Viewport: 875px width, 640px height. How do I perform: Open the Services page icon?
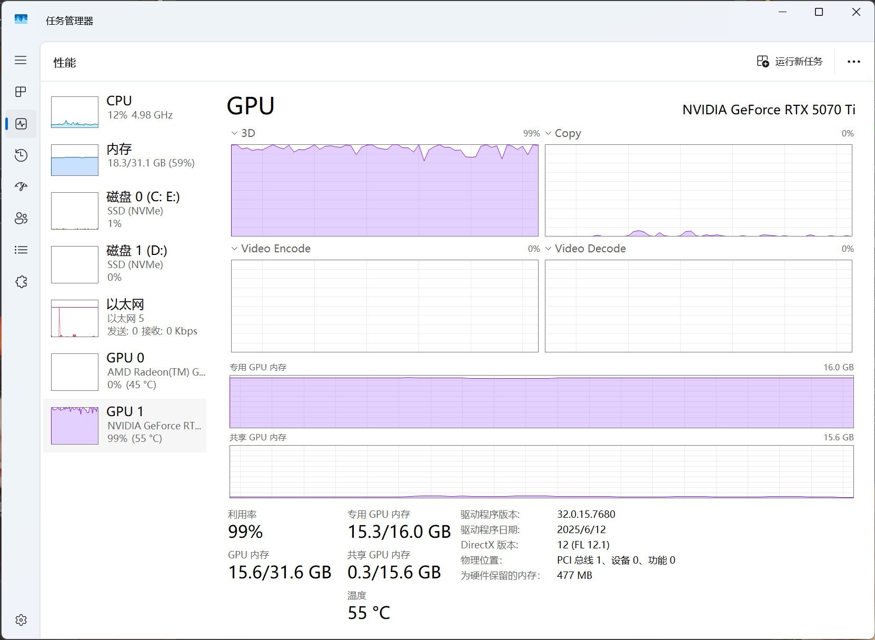tap(21, 282)
